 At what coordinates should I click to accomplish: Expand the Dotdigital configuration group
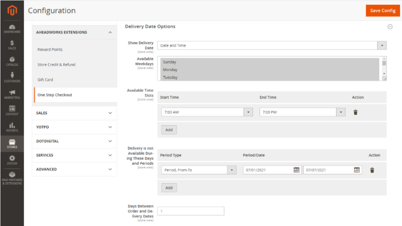tap(74, 141)
